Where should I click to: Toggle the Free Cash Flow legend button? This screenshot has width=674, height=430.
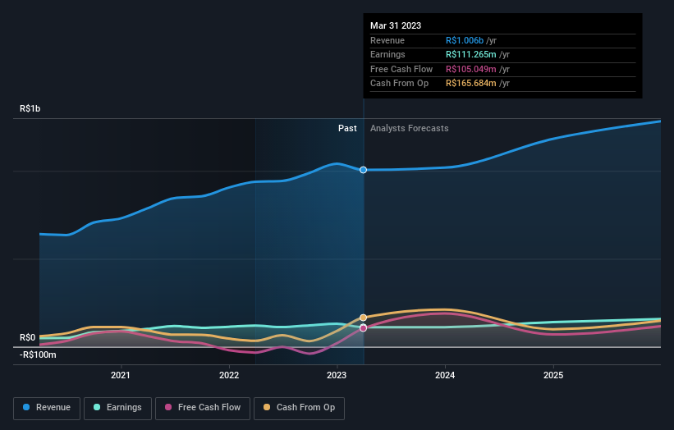coord(203,408)
